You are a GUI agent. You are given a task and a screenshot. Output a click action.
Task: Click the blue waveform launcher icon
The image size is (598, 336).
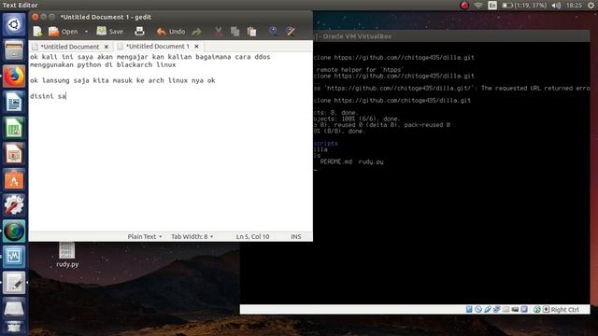(x=14, y=257)
